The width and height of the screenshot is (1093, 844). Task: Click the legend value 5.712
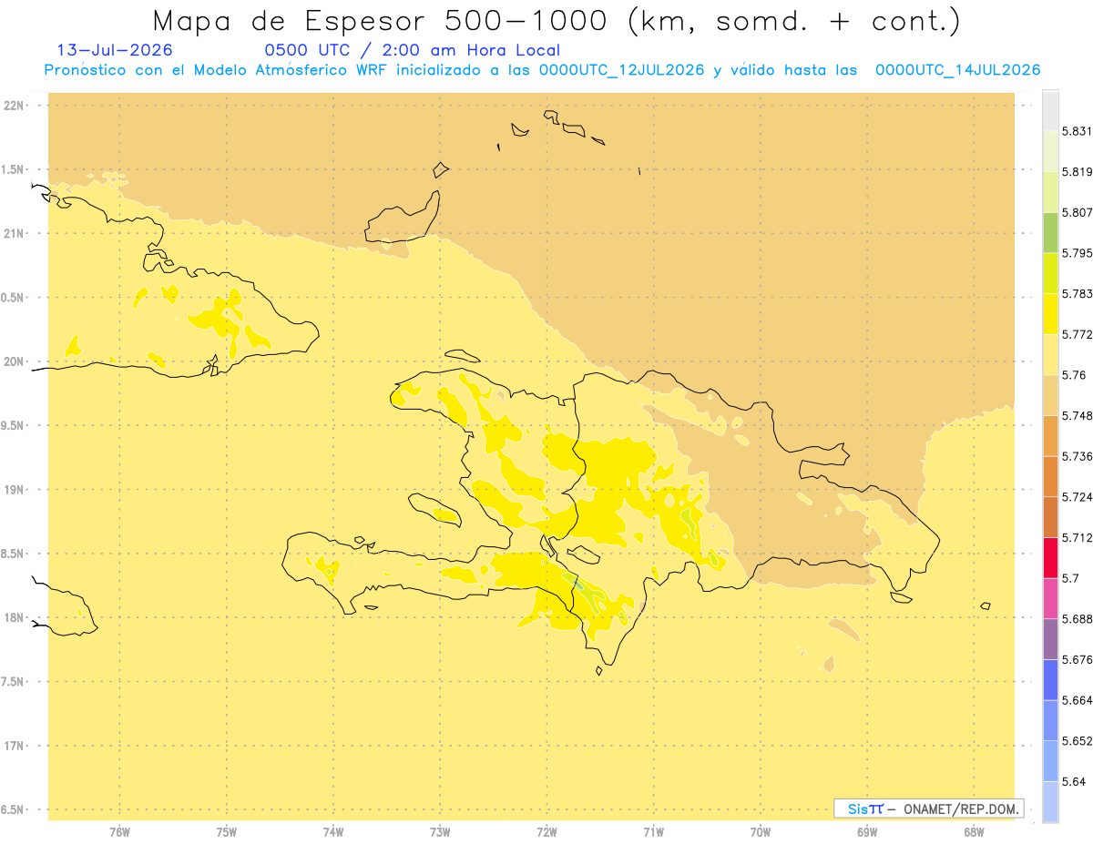pyautogui.click(x=1077, y=537)
